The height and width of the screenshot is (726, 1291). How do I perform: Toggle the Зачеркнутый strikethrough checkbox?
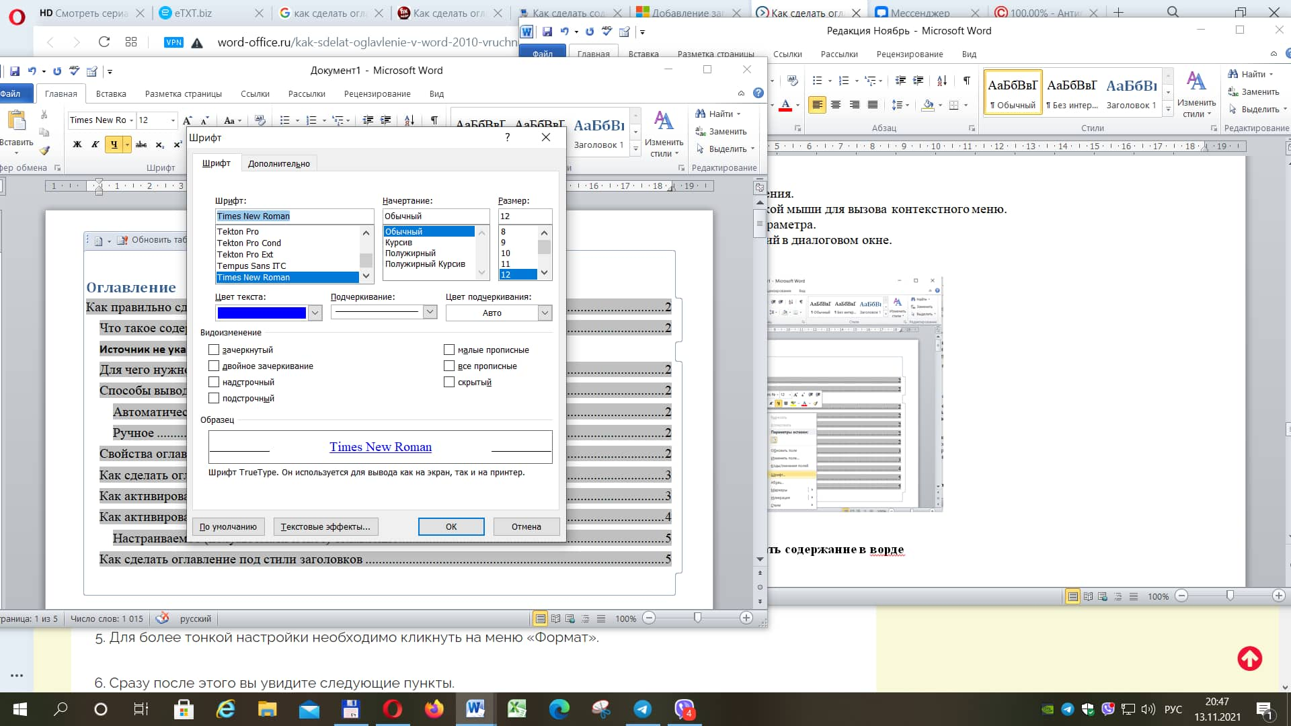tap(212, 350)
